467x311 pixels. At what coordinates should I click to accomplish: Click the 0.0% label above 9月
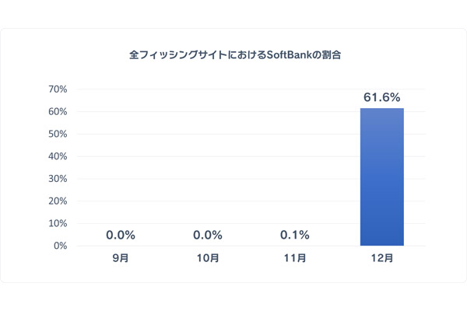[x=121, y=235]
